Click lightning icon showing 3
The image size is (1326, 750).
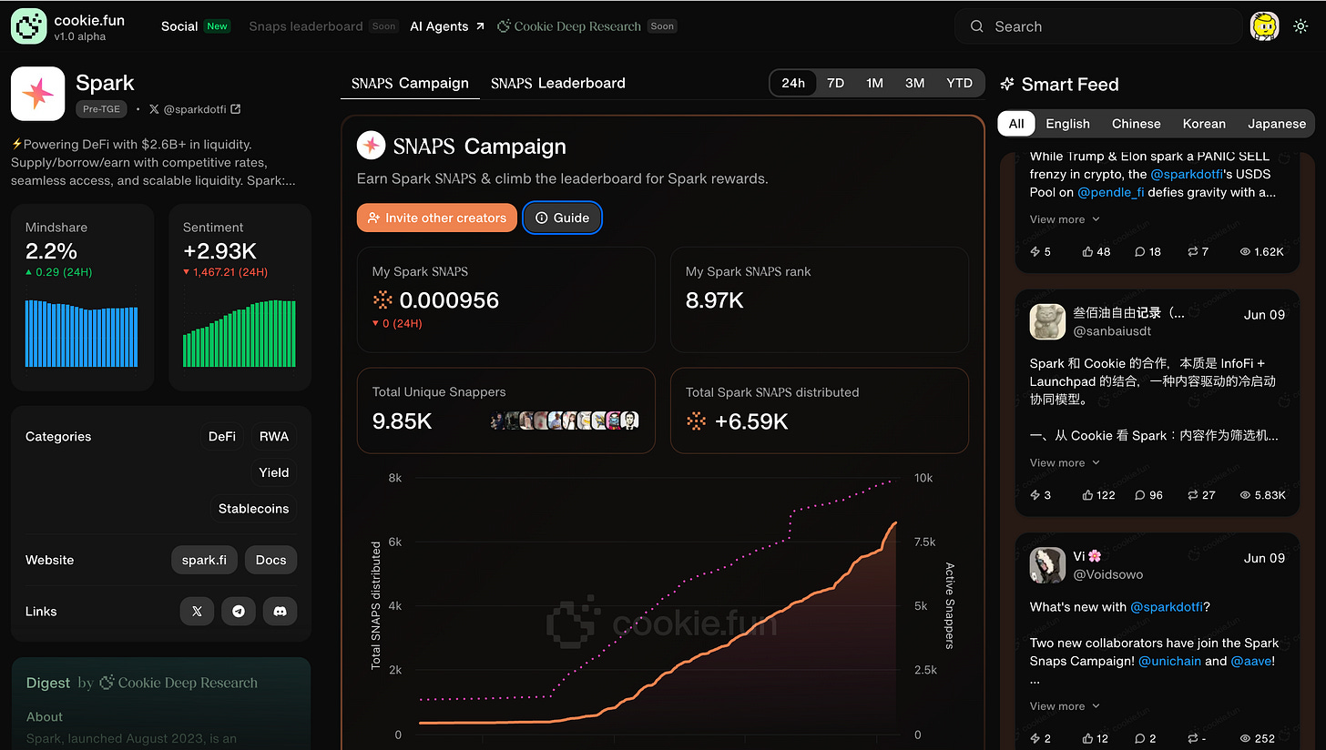(1035, 495)
